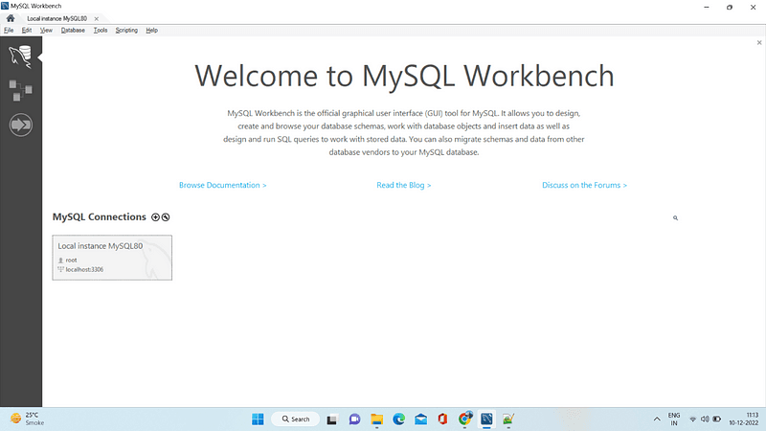
Task: Open the Tools menu
Action: coord(101,30)
